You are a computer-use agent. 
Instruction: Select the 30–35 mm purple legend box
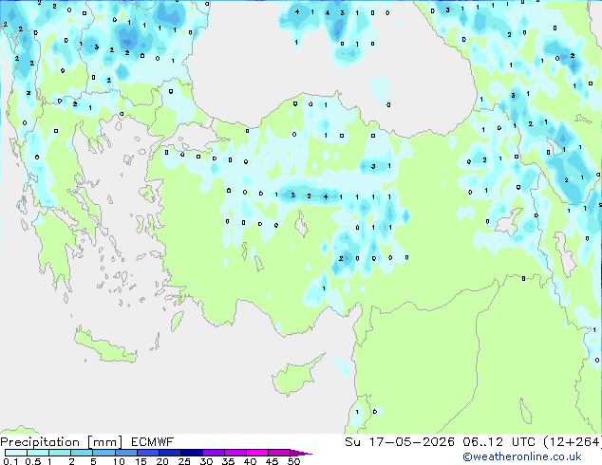click(213, 453)
